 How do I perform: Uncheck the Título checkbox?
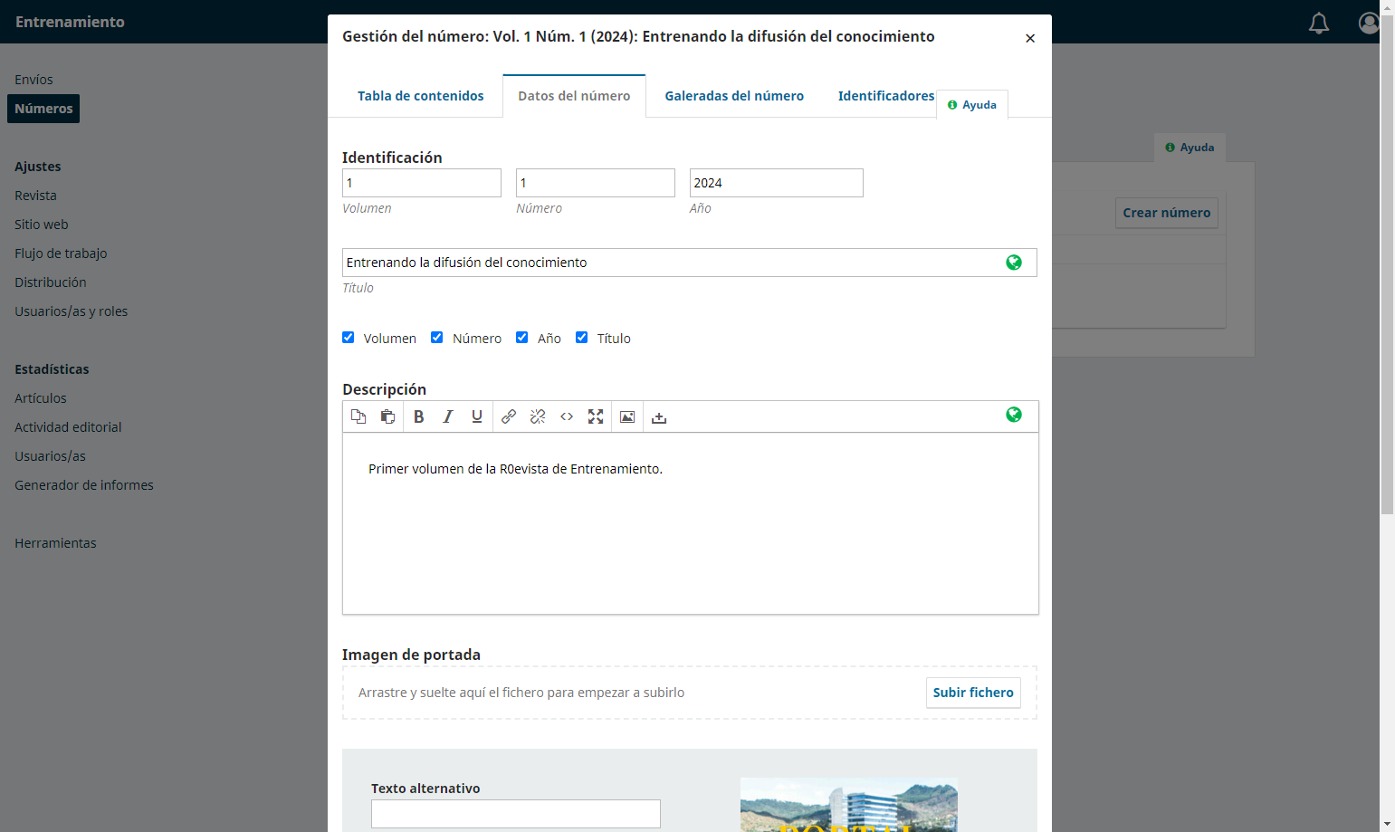[x=582, y=338]
